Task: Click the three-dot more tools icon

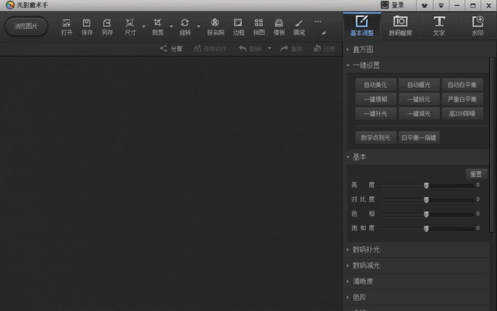Action: pyautogui.click(x=318, y=21)
